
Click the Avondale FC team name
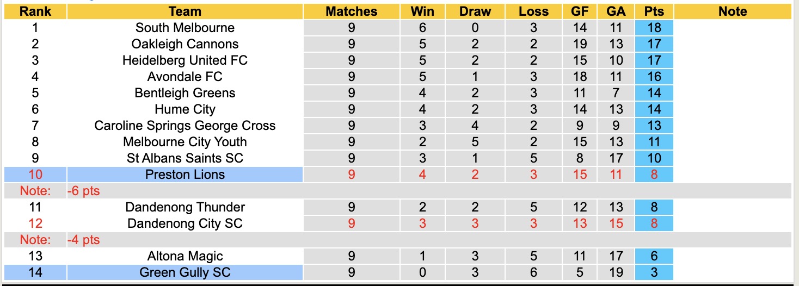click(185, 77)
